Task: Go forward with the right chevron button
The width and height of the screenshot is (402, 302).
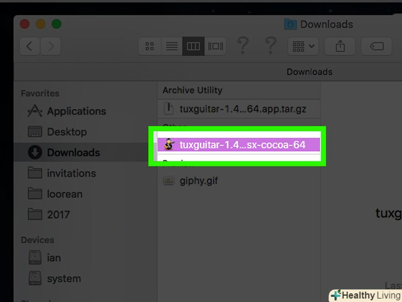Action: (50, 46)
